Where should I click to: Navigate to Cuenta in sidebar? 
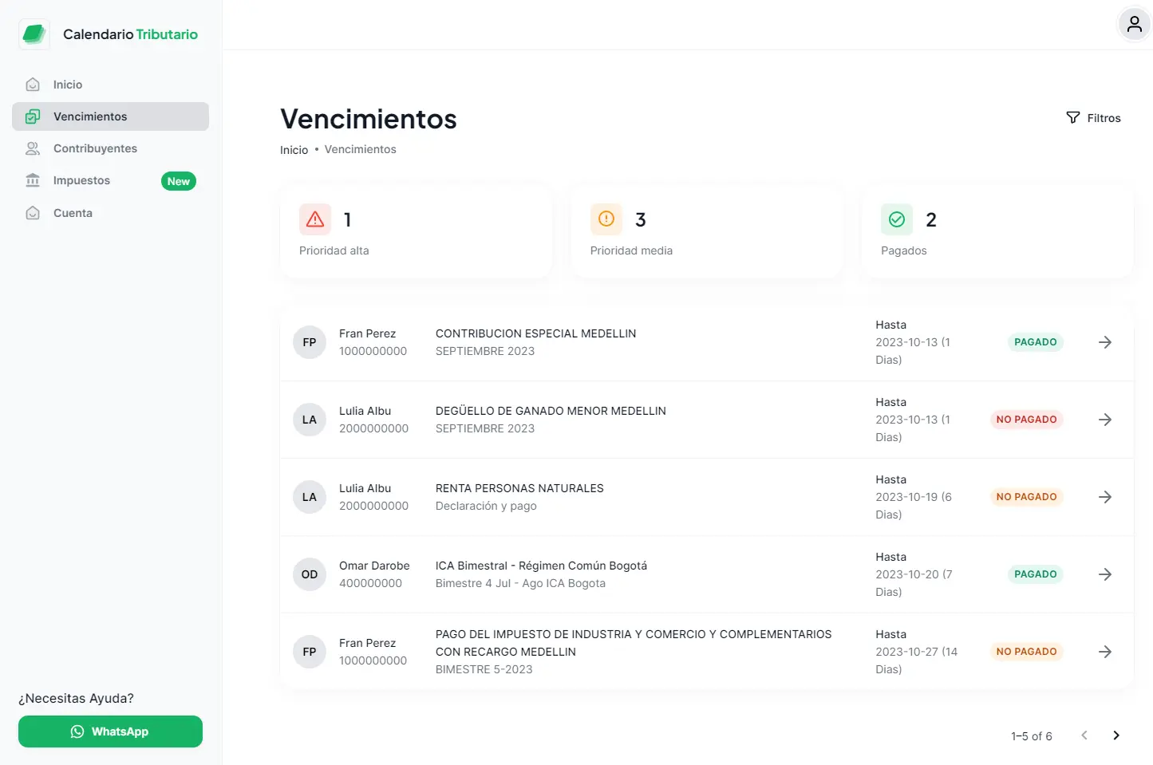click(73, 213)
